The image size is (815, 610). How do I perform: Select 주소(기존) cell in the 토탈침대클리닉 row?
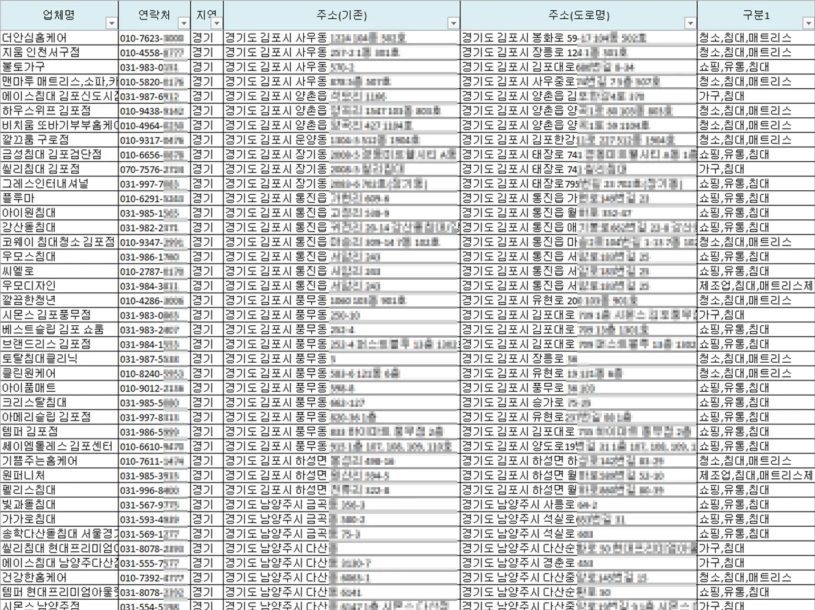point(341,359)
